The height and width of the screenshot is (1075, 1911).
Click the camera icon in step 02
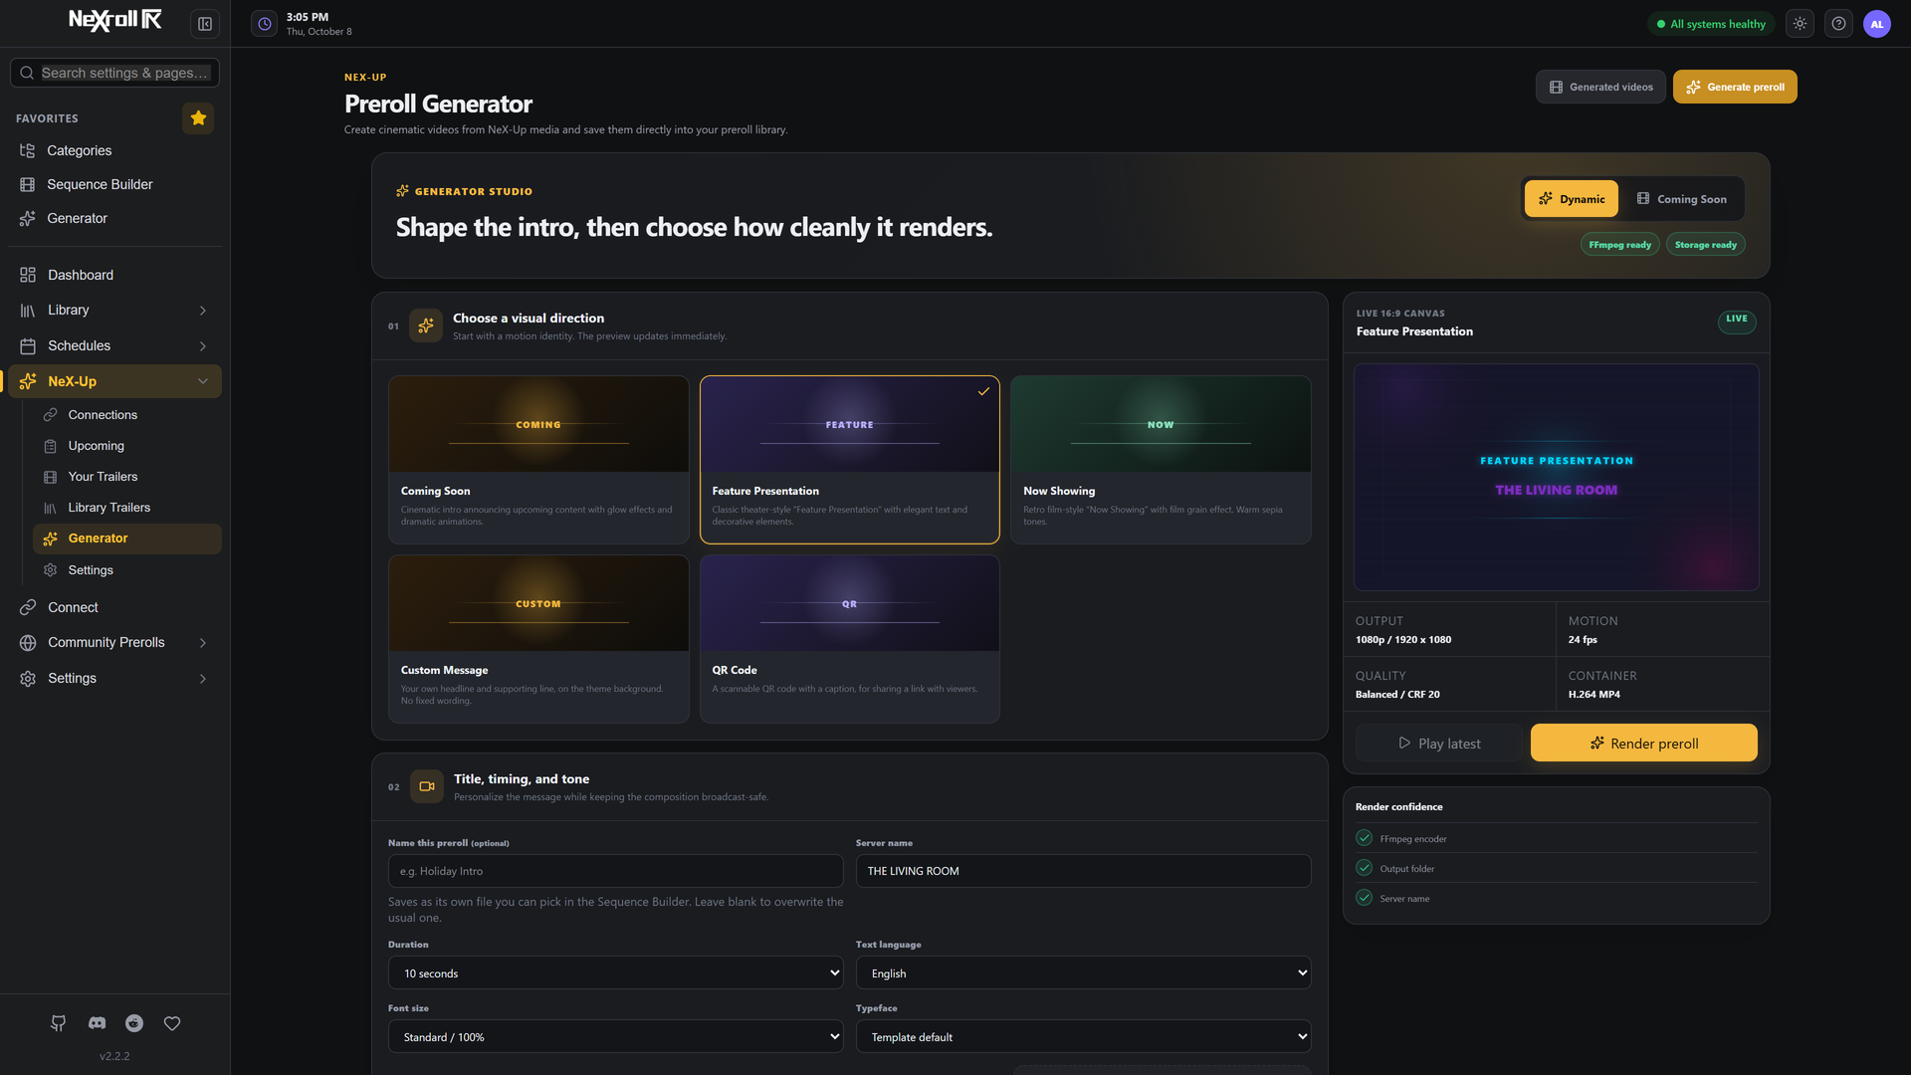click(x=427, y=786)
